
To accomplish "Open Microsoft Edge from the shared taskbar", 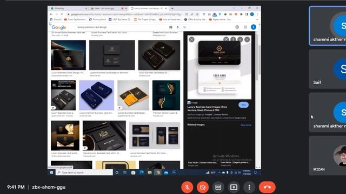I will click(x=142, y=172).
